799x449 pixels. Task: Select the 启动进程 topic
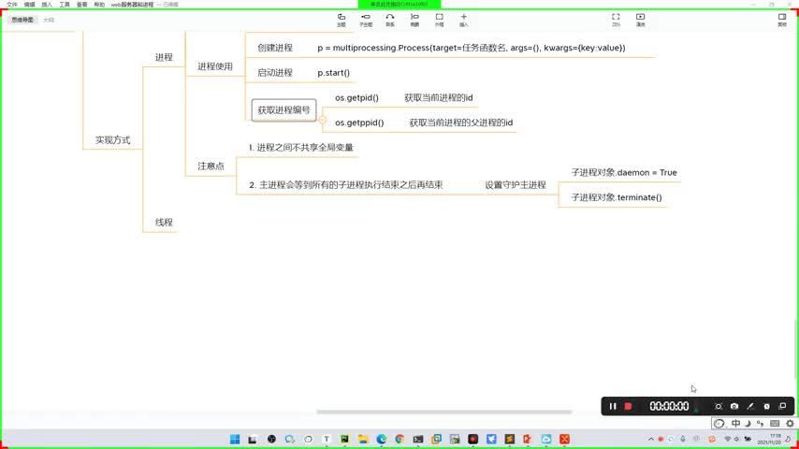pyautogui.click(x=275, y=73)
